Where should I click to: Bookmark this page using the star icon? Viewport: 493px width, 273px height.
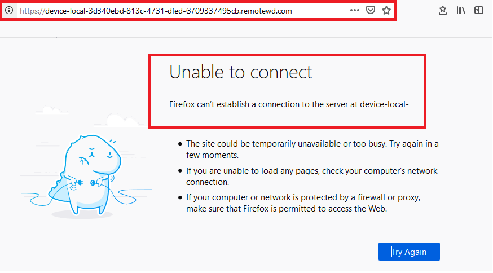(x=386, y=10)
